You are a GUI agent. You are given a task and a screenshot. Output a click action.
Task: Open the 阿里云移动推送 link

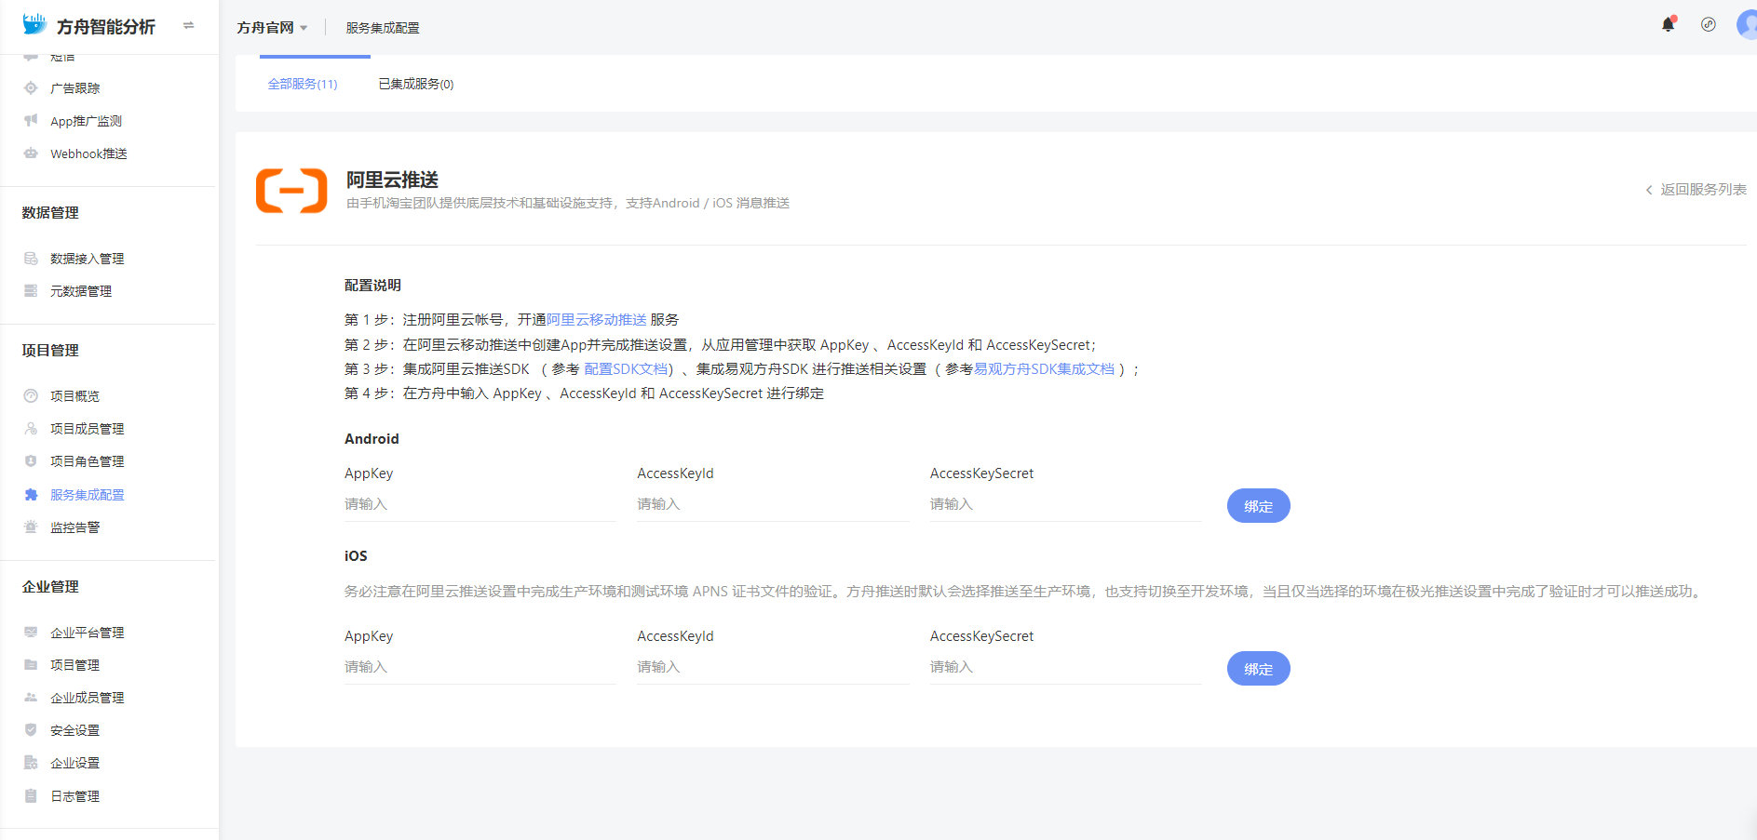pyautogui.click(x=596, y=319)
